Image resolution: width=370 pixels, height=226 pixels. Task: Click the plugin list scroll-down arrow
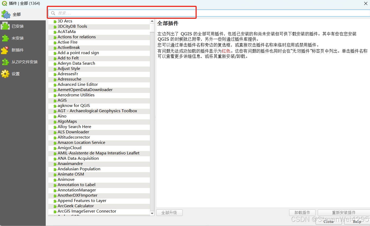point(152,213)
